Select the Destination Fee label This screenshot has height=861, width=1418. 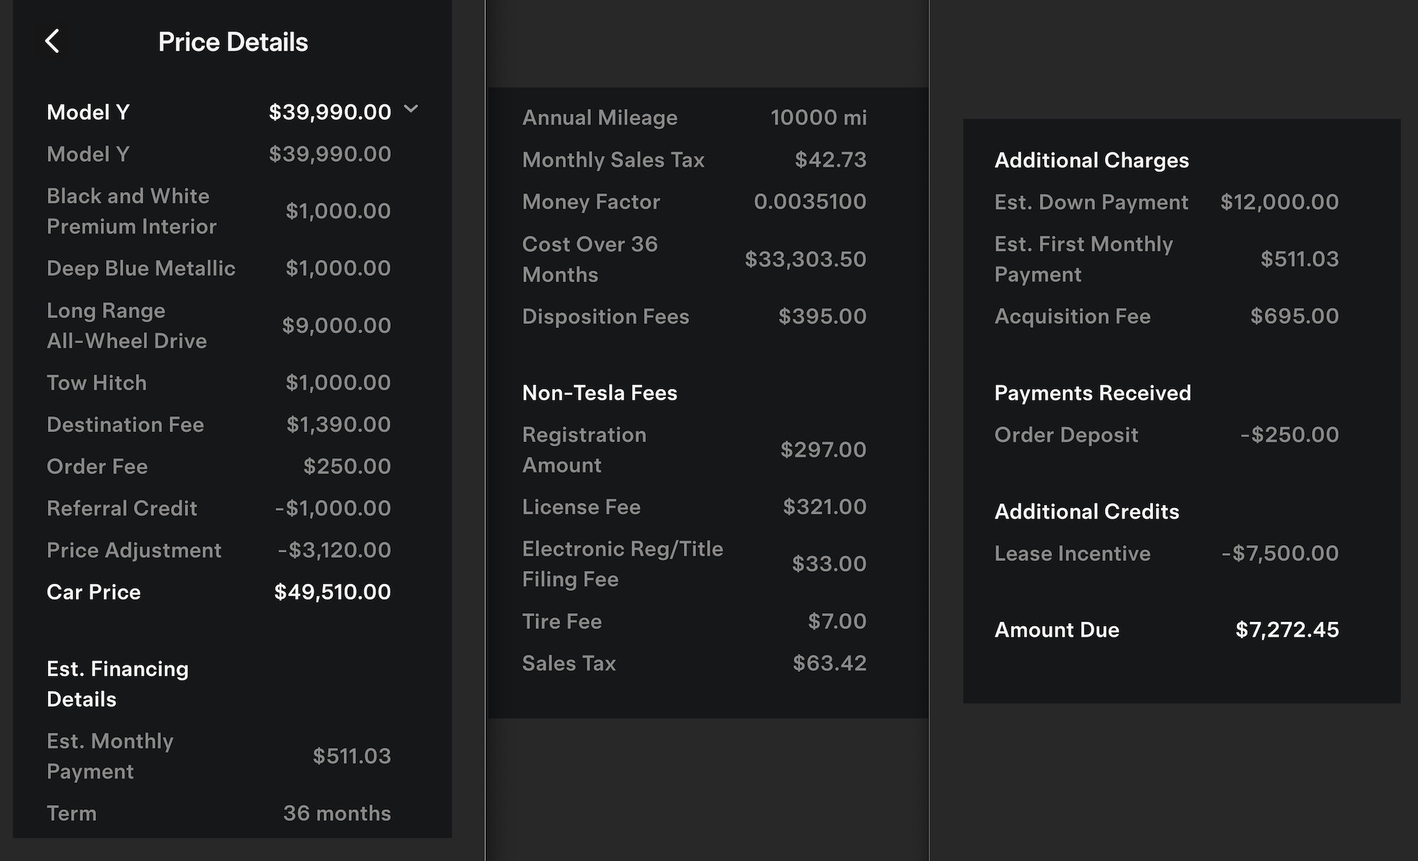pyautogui.click(x=125, y=424)
